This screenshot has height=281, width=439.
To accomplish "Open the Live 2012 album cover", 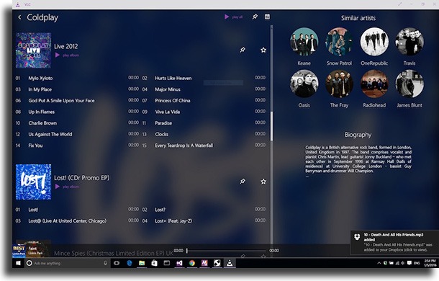I will pos(33,50).
